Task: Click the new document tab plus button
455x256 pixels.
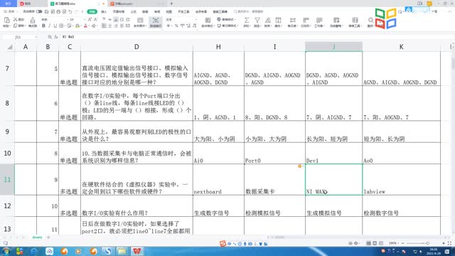Action: (x=171, y=4)
